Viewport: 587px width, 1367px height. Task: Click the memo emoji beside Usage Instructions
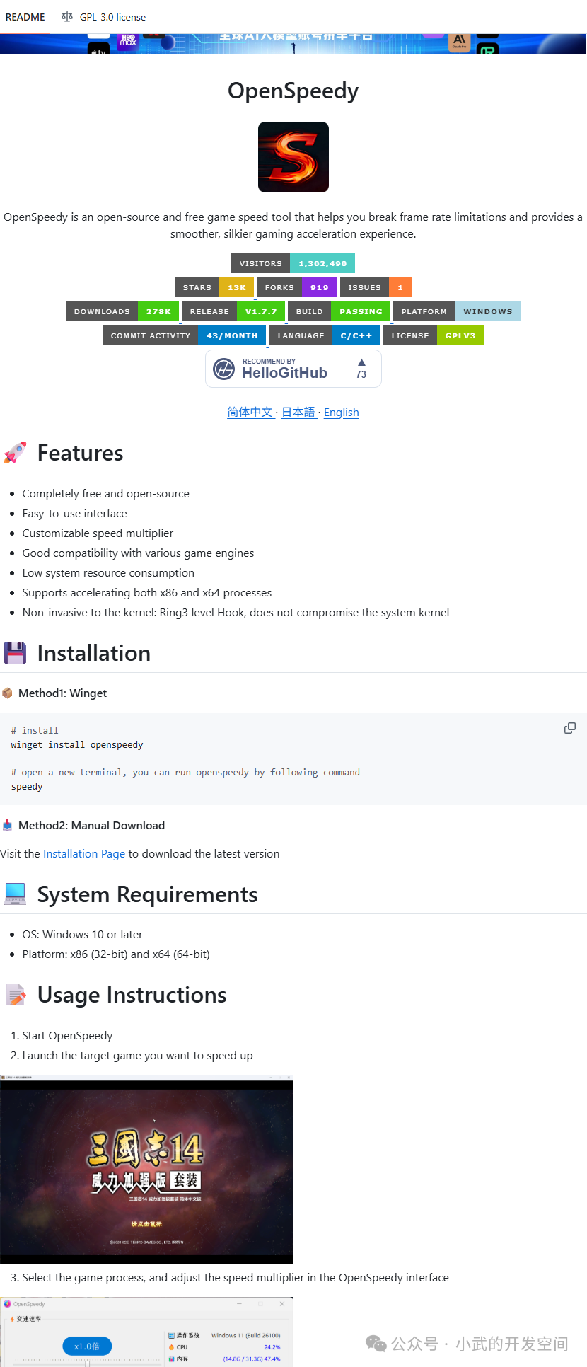point(16,995)
